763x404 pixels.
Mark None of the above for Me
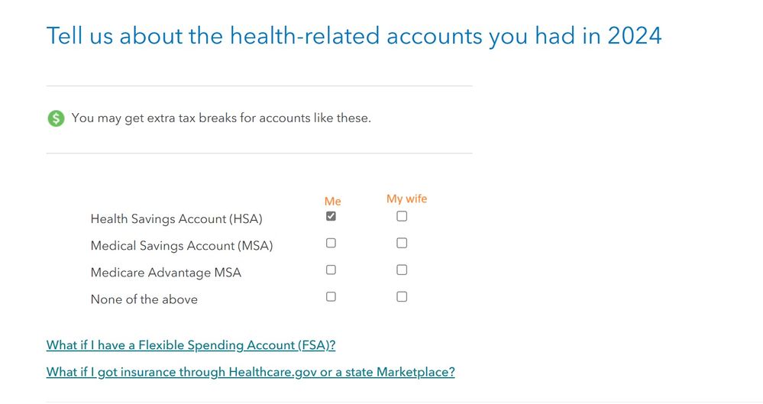point(331,296)
